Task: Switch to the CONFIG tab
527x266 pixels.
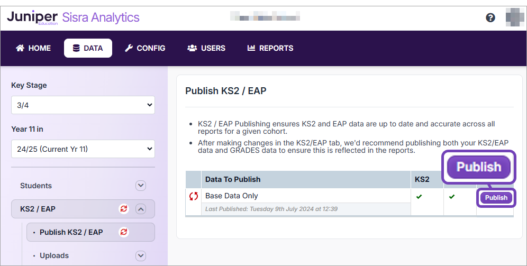Action: pyautogui.click(x=145, y=48)
